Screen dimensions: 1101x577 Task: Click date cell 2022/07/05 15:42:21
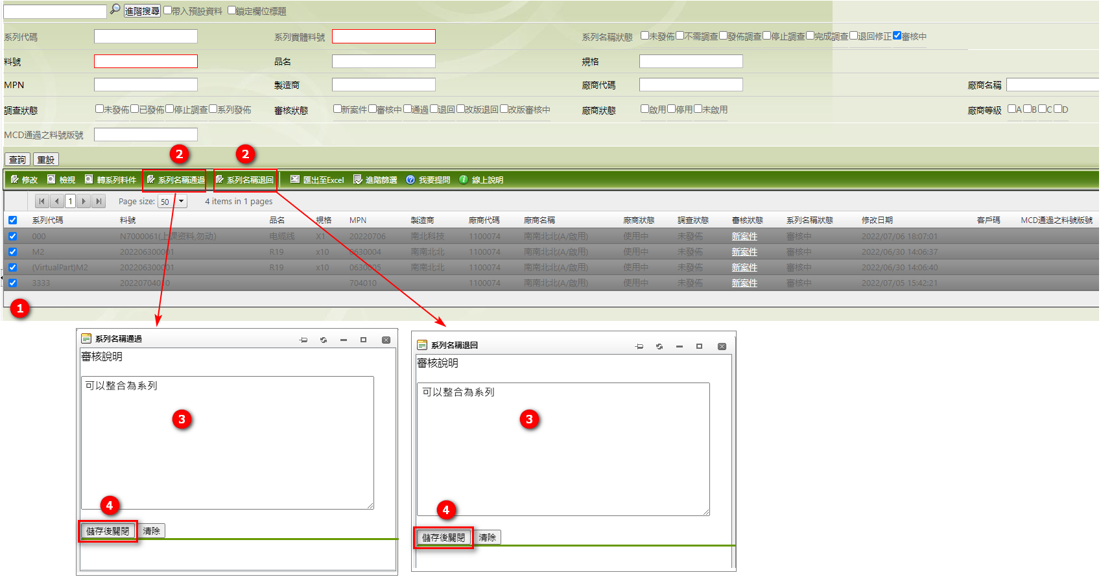point(899,283)
